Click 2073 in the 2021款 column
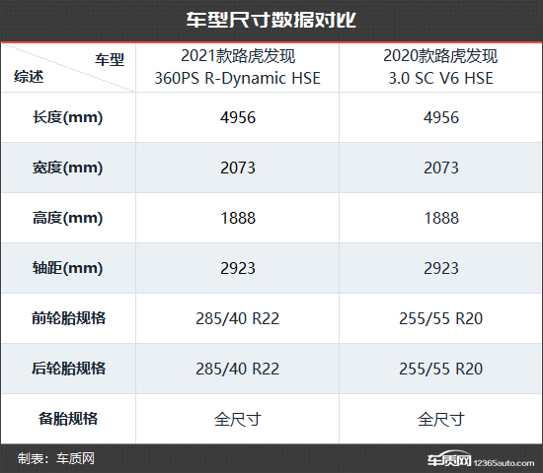 (238, 169)
